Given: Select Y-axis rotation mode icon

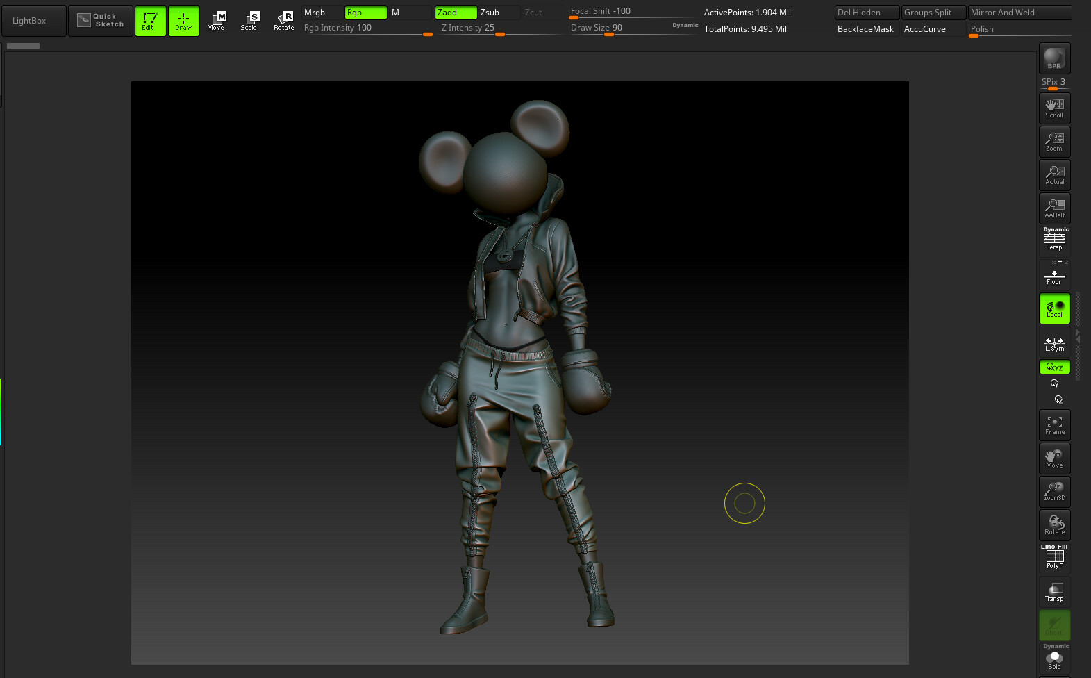Looking at the screenshot, I should coord(1054,383).
